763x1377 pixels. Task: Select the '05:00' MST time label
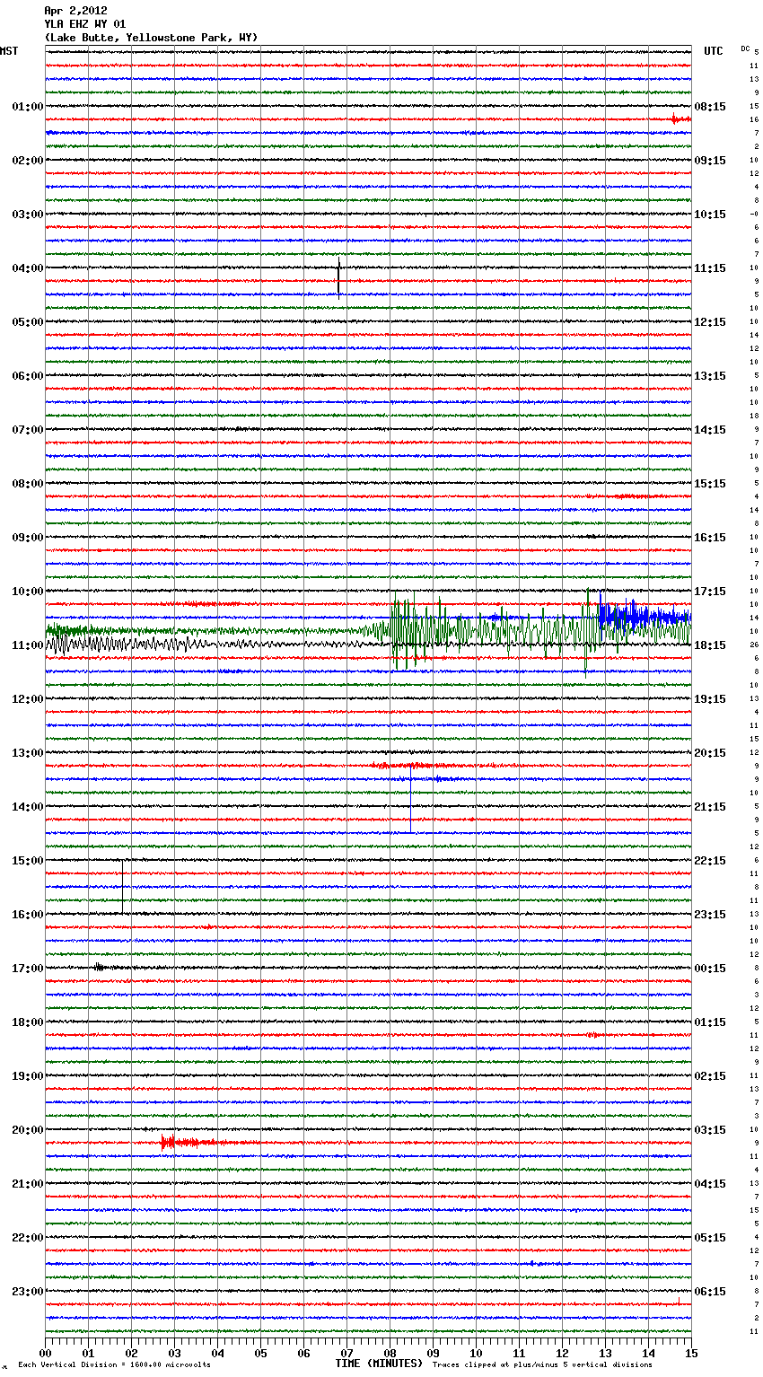(x=28, y=322)
